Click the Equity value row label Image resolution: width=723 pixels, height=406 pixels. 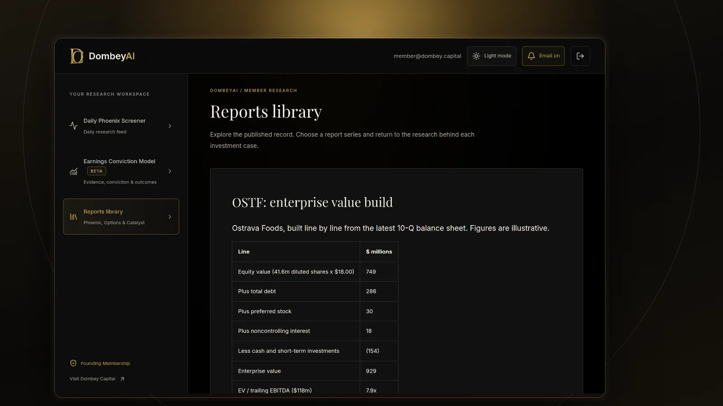pyautogui.click(x=296, y=272)
